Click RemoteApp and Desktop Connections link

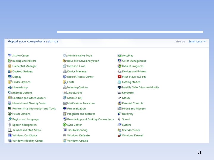click(x=90, y=119)
